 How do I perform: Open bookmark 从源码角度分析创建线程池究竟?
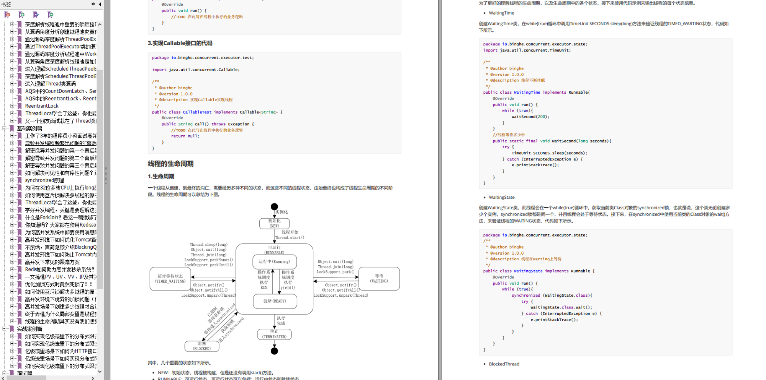tap(61, 32)
